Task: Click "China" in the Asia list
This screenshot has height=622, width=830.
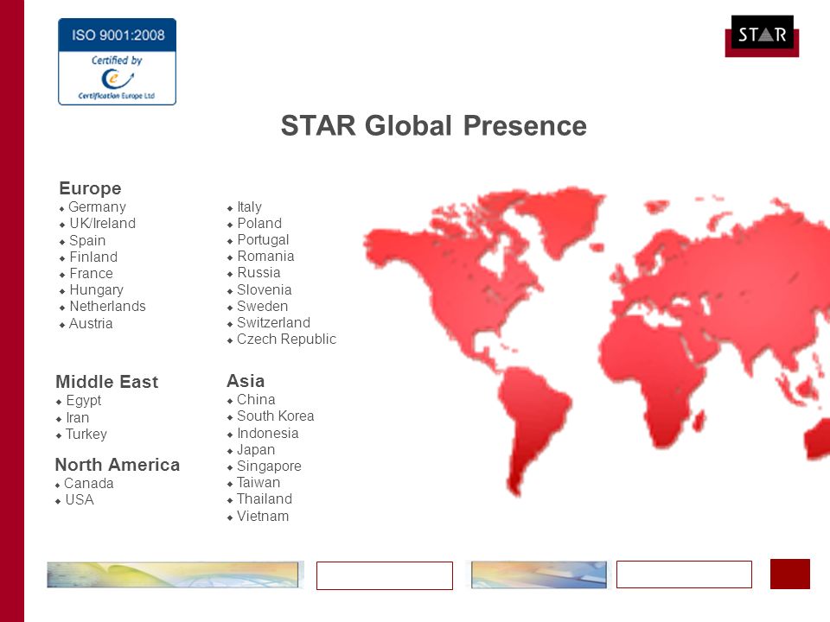Action: [256, 399]
